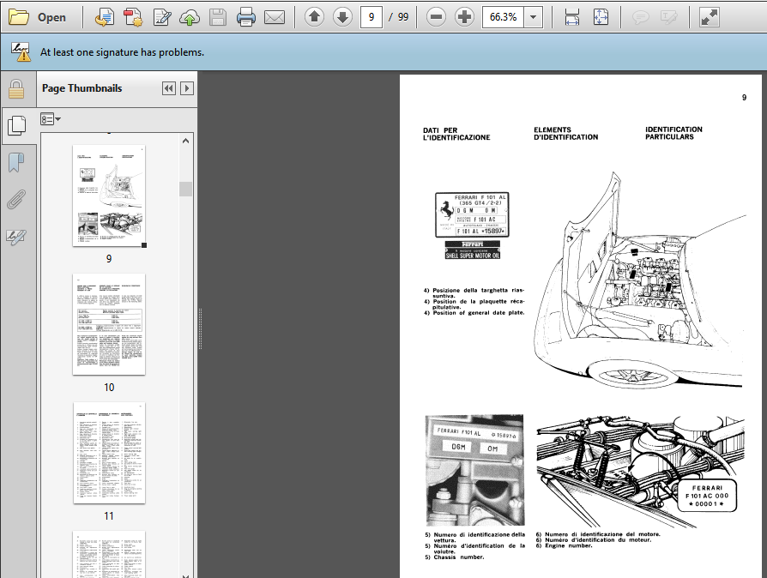The height and width of the screenshot is (578, 767).
Task: Open the Signatures pane icon
Action: 16,238
